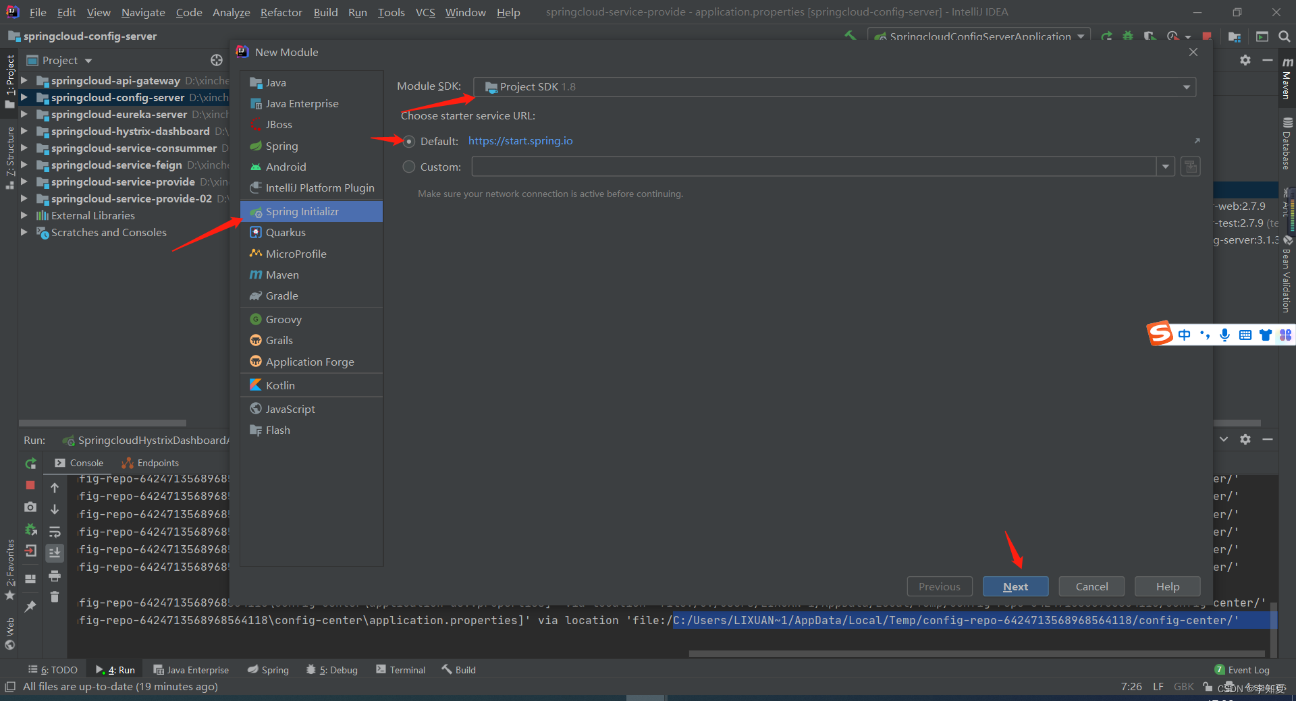
Task: Click the Project tree horizontal scrollbar
Action: pyautogui.click(x=103, y=423)
